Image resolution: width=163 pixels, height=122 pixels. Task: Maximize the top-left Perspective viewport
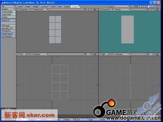(95, 10)
